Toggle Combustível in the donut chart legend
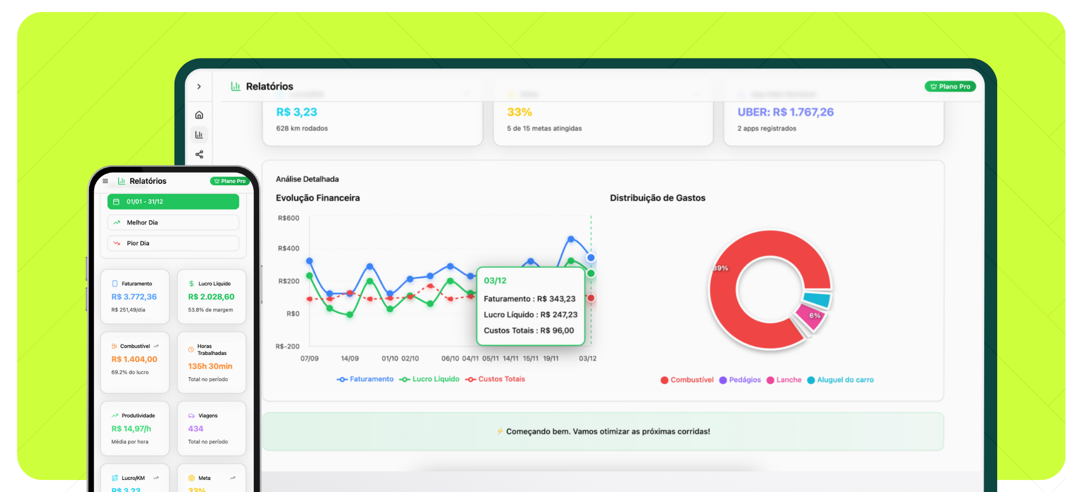Screen dimensions: 1083x492 687,380
